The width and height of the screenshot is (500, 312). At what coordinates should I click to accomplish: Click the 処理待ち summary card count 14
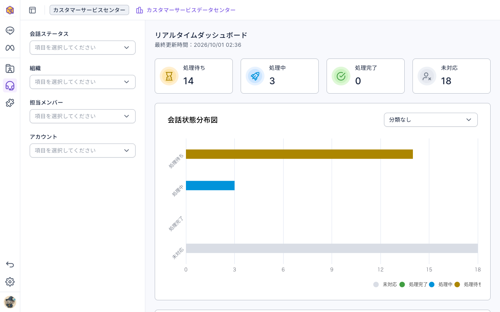tap(188, 81)
